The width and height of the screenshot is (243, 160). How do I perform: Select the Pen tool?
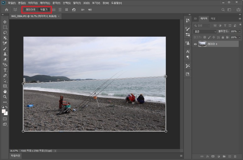[x=5, y=75]
